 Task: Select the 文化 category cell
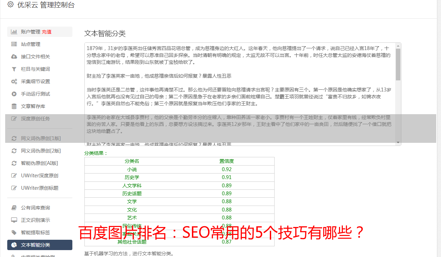click(x=132, y=210)
